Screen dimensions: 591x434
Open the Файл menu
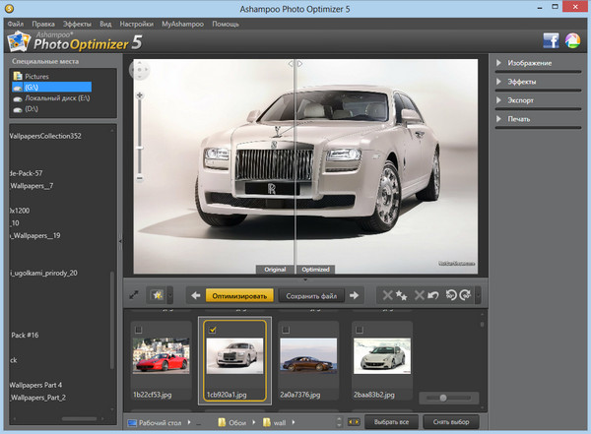tap(16, 24)
